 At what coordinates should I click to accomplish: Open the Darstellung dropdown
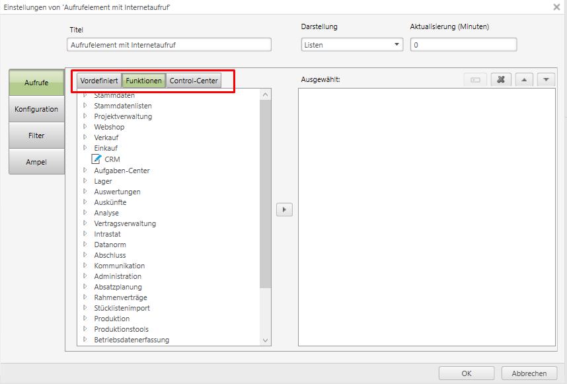tap(352, 45)
